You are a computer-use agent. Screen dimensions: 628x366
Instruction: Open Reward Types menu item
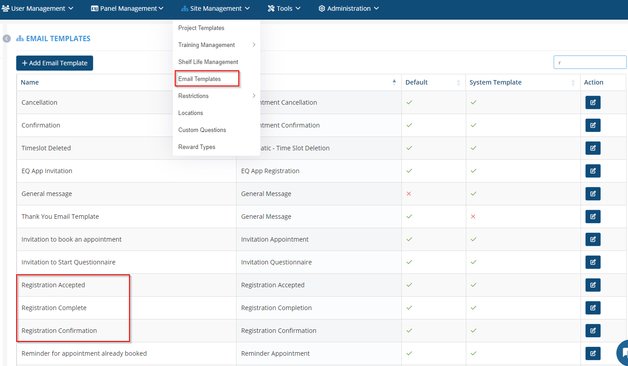click(x=197, y=147)
